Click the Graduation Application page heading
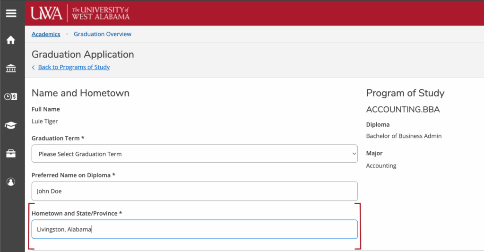This screenshot has height=252, width=484. click(x=83, y=54)
